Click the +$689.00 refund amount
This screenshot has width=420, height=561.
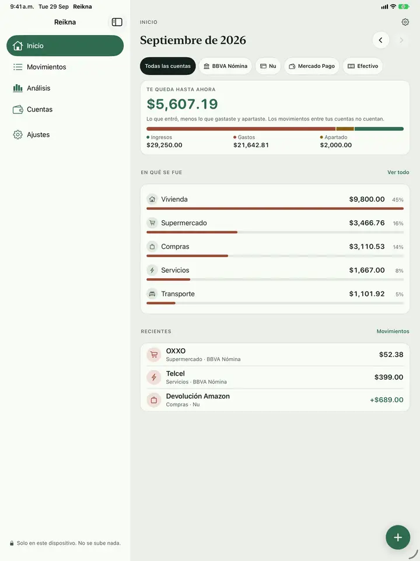[x=386, y=400]
